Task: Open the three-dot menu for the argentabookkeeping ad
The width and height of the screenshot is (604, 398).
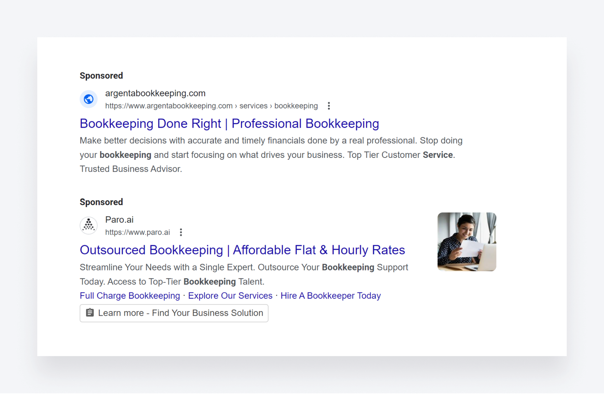Action: [x=329, y=106]
